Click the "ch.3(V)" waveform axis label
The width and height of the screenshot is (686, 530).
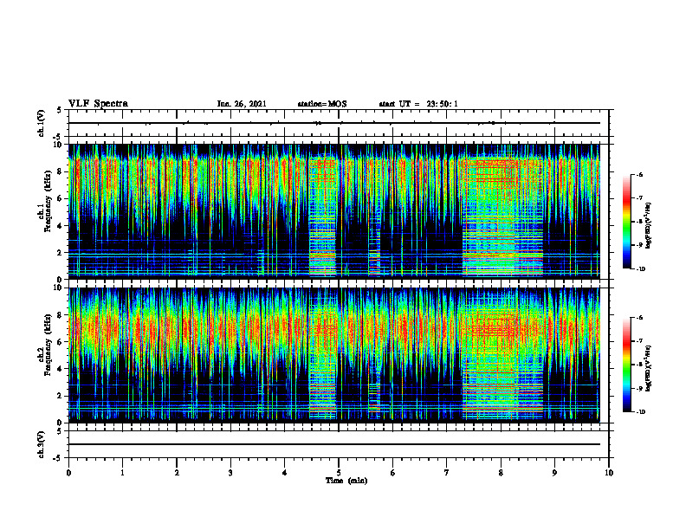click(x=42, y=444)
